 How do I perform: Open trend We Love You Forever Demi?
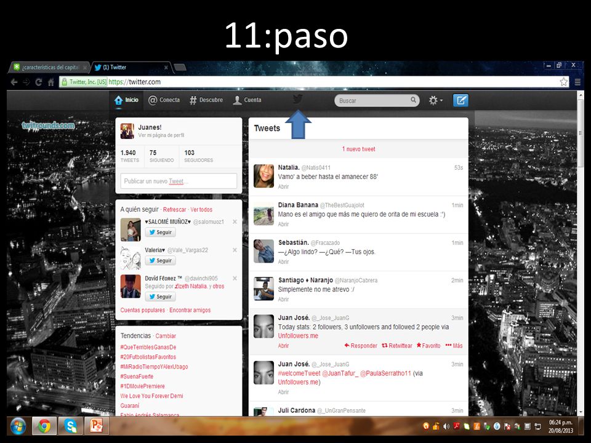click(x=151, y=396)
